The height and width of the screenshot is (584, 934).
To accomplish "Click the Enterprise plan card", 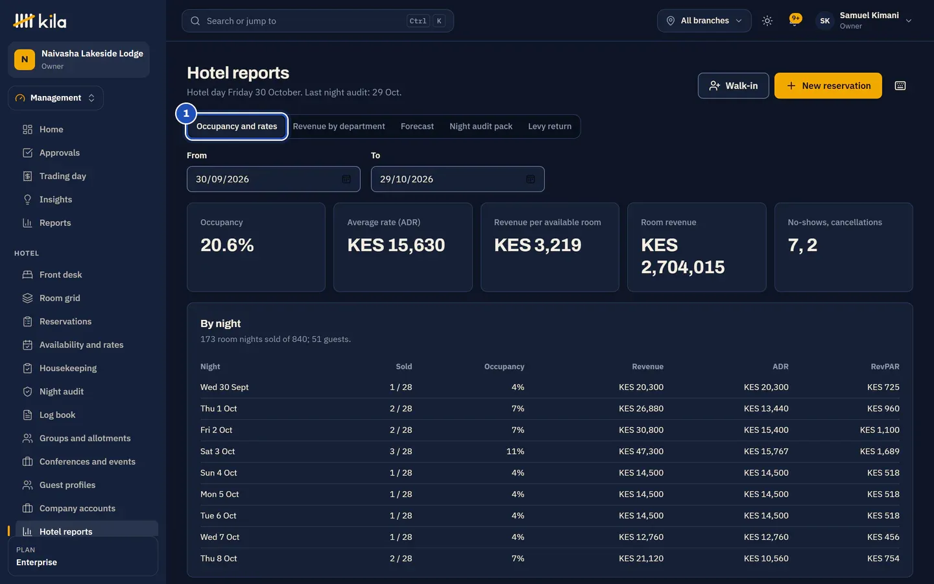I will [x=83, y=556].
